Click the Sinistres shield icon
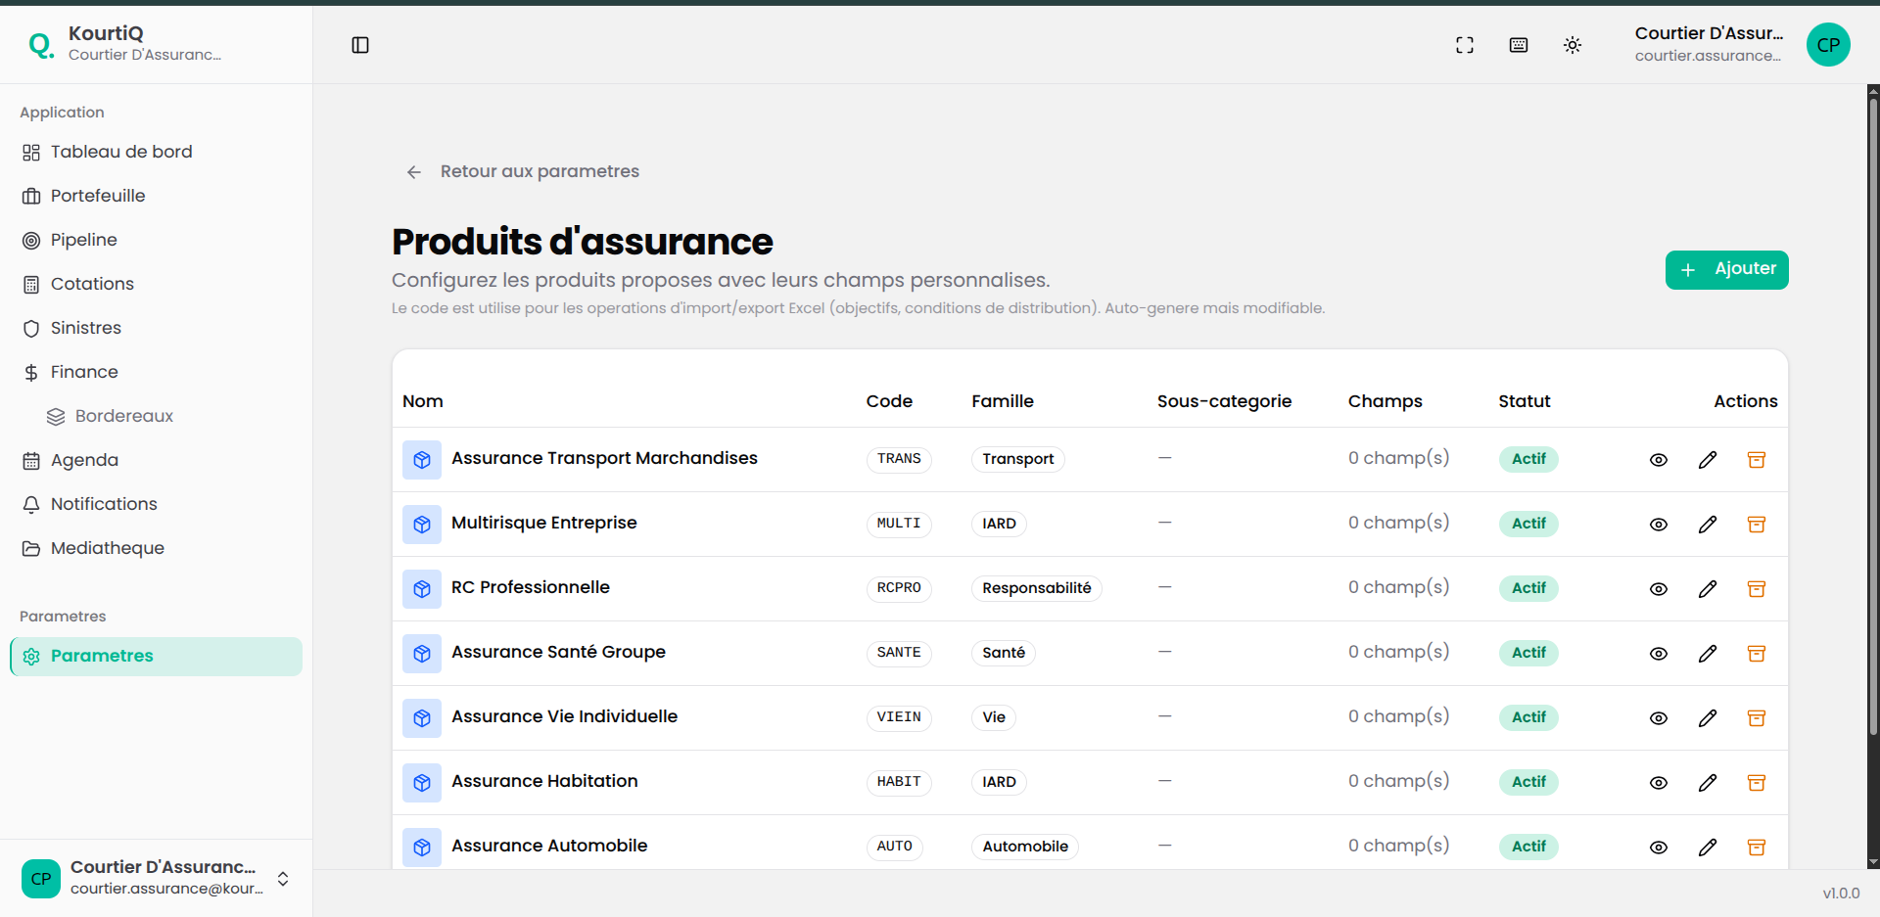 (32, 328)
